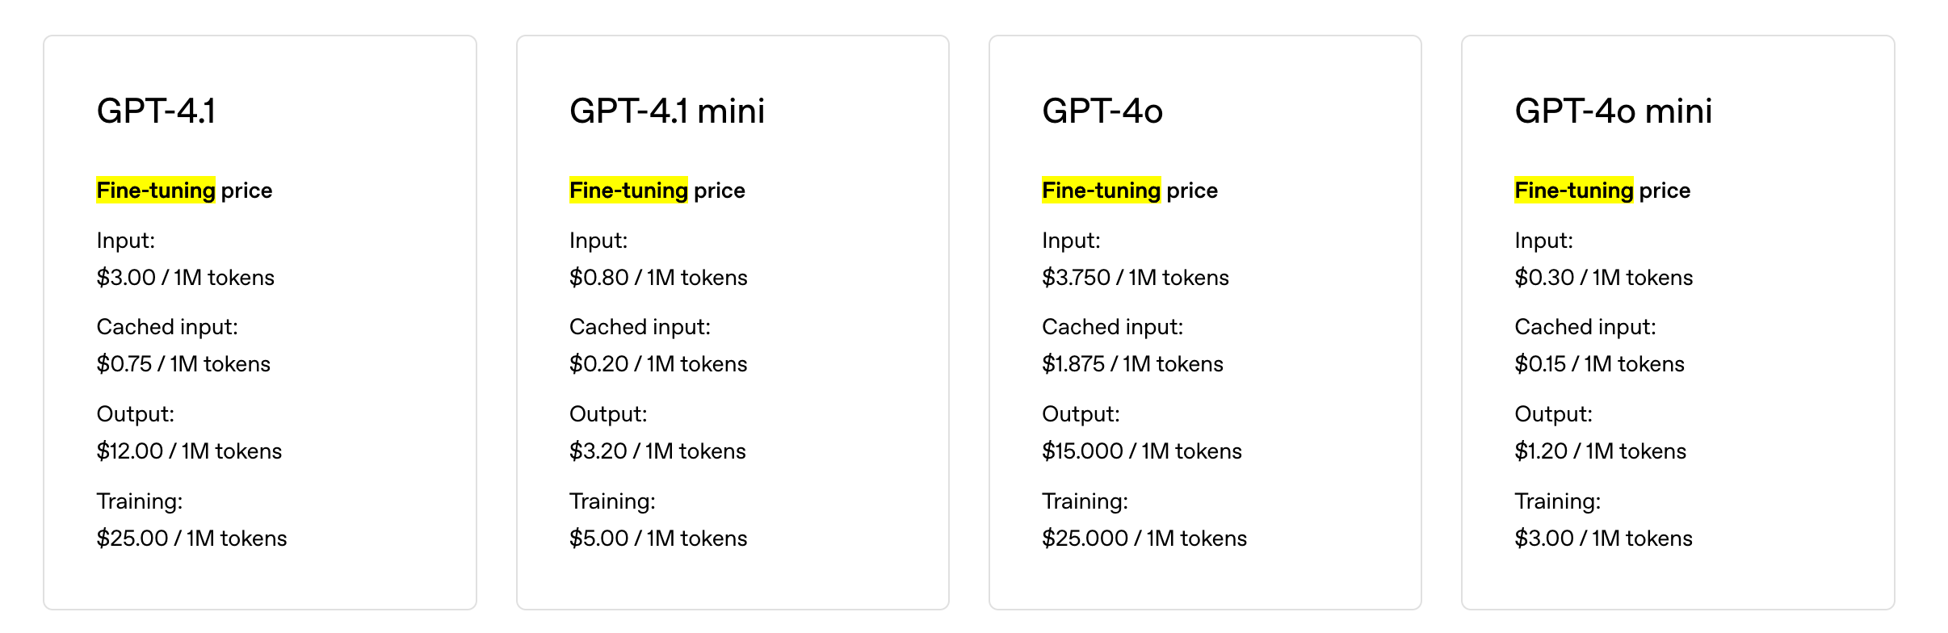Click highlighted Fine-tuning in GPT-4.1 card
This screenshot has width=1948, height=633.
coord(156,191)
